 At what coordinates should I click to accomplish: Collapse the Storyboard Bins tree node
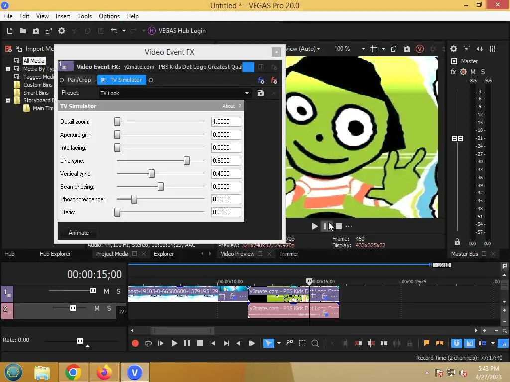click(8, 100)
